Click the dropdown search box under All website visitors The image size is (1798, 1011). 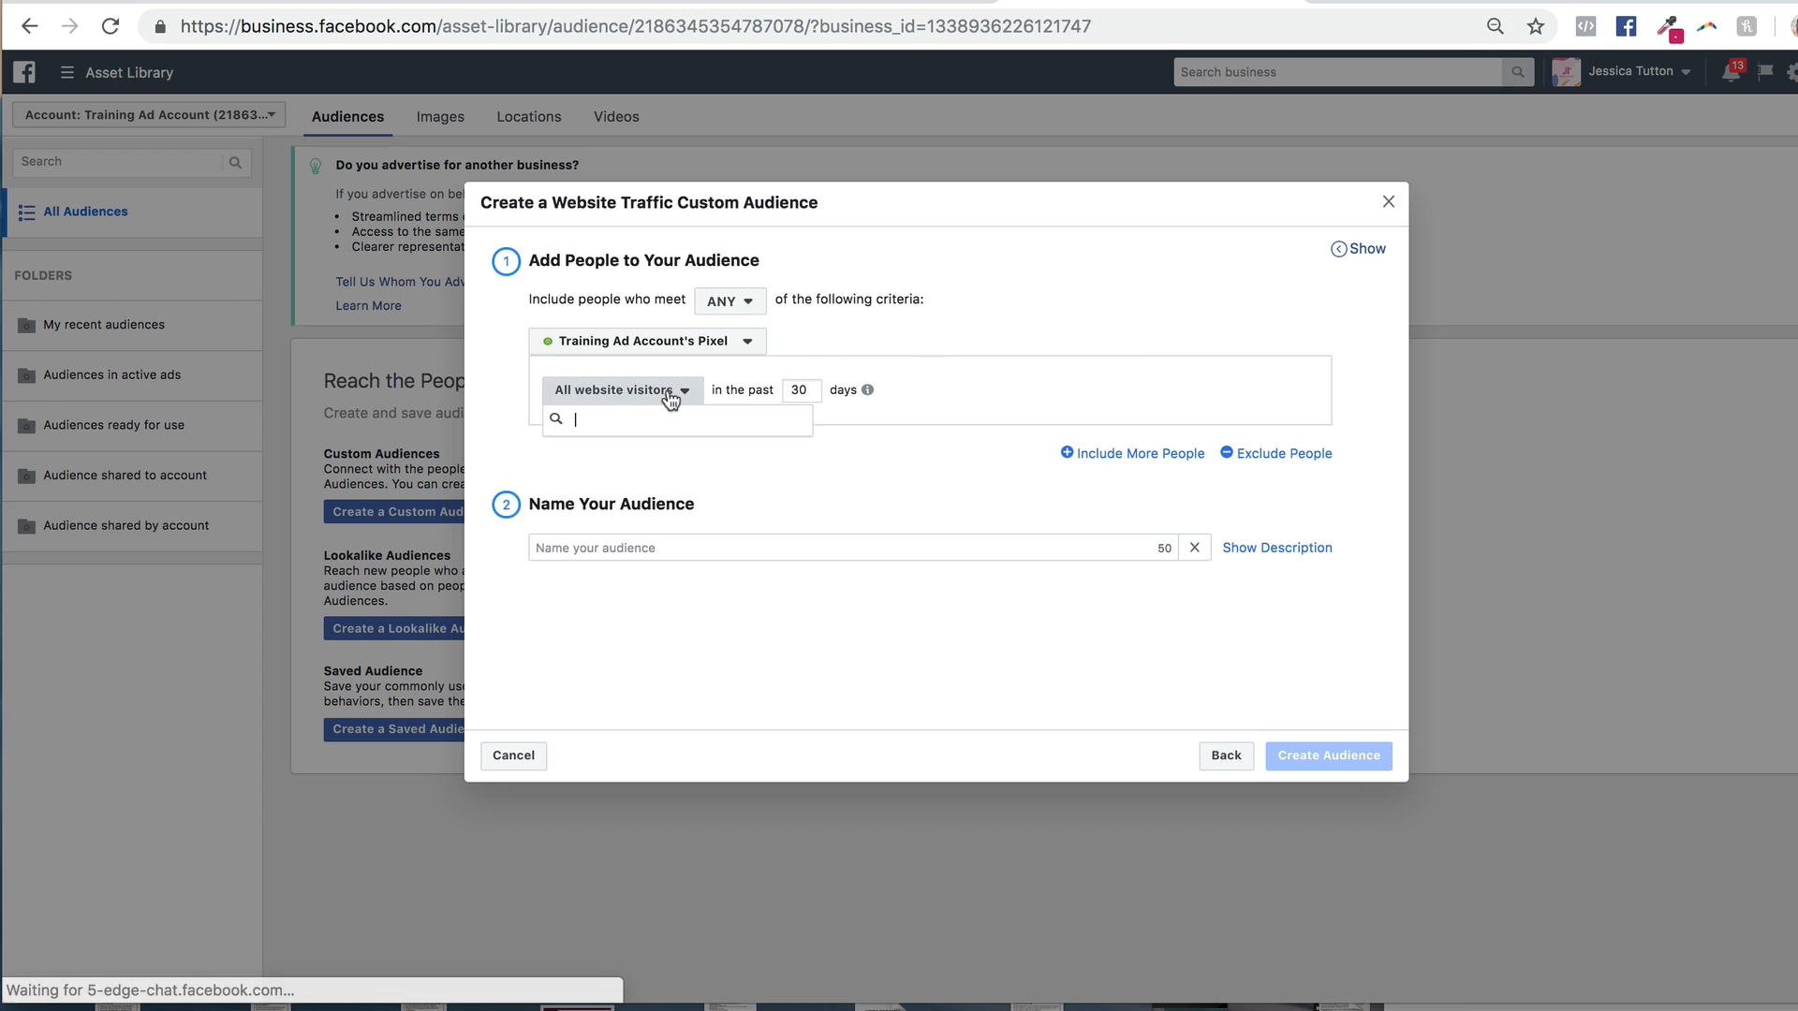(x=677, y=419)
